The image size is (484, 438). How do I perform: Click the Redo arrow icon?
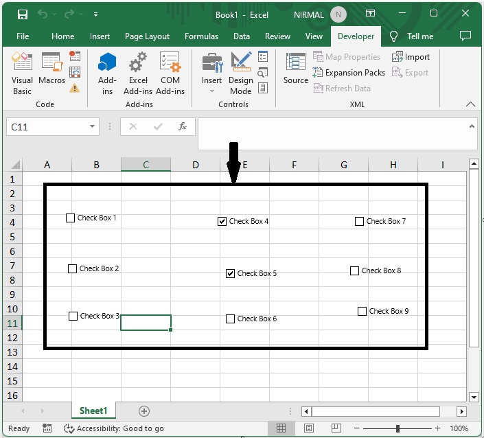point(69,14)
